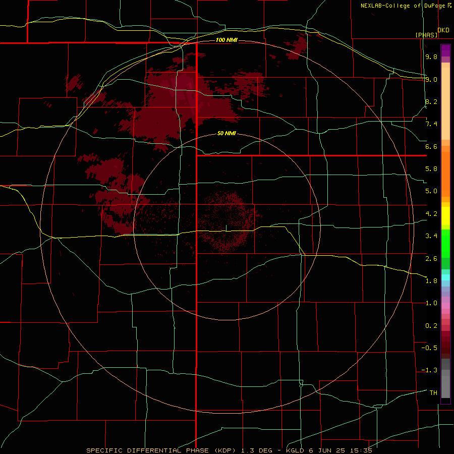This screenshot has width=454, height=454.
Task: Click the 50 NMI range ring label
Action: point(226,134)
